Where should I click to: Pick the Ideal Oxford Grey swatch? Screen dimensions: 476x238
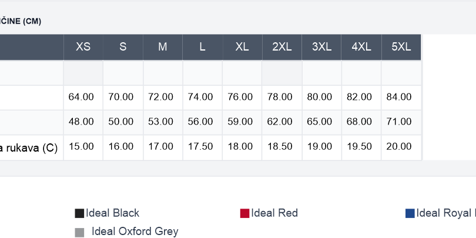79,232
